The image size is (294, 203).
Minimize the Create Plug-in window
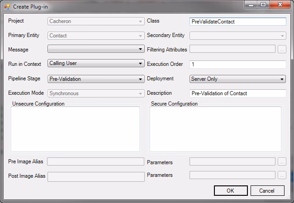[251, 5]
